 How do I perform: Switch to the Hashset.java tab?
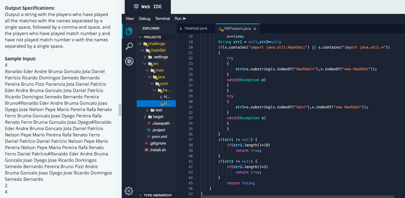(x=195, y=28)
